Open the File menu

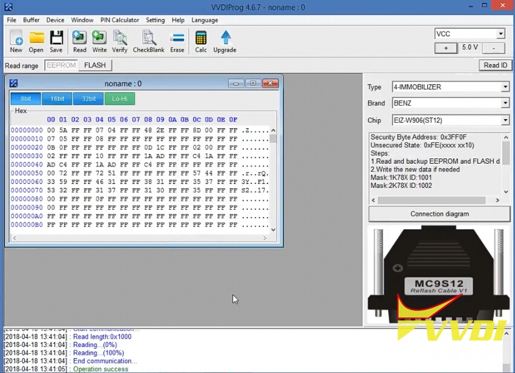11,20
